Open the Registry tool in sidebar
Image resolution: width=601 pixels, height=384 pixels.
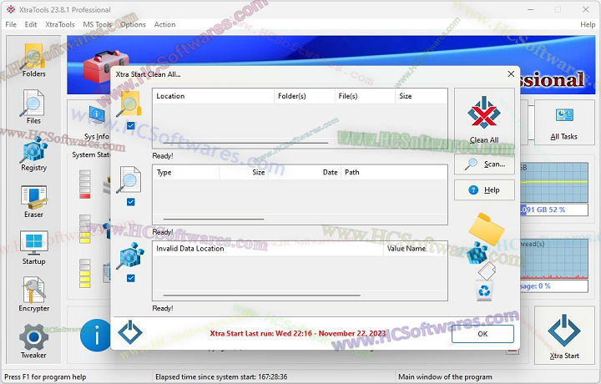[x=33, y=154]
